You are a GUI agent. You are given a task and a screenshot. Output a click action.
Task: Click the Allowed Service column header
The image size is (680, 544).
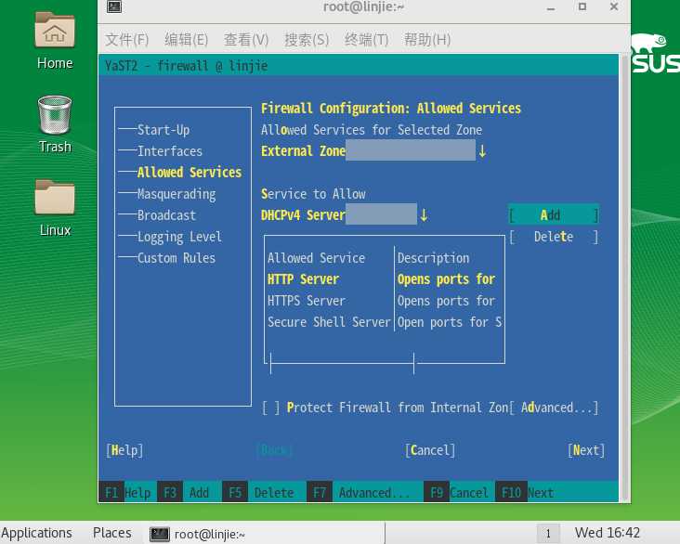[316, 258]
